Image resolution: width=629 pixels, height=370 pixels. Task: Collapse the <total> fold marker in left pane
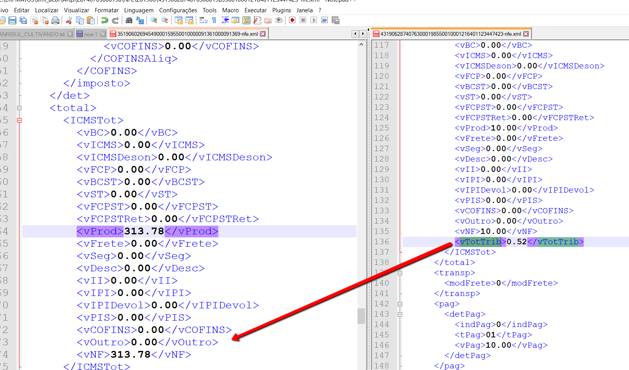point(19,108)
